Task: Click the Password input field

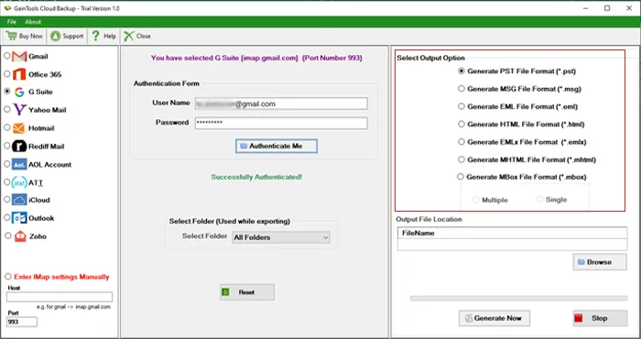Action: tap(281, 123)
